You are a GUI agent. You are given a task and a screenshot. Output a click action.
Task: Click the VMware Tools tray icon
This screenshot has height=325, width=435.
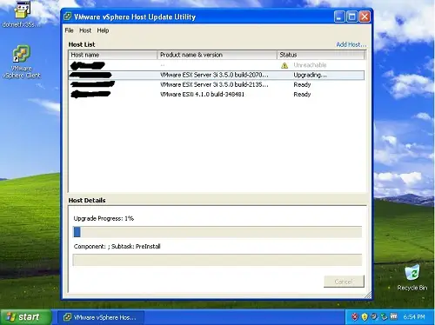pos(393,316)
